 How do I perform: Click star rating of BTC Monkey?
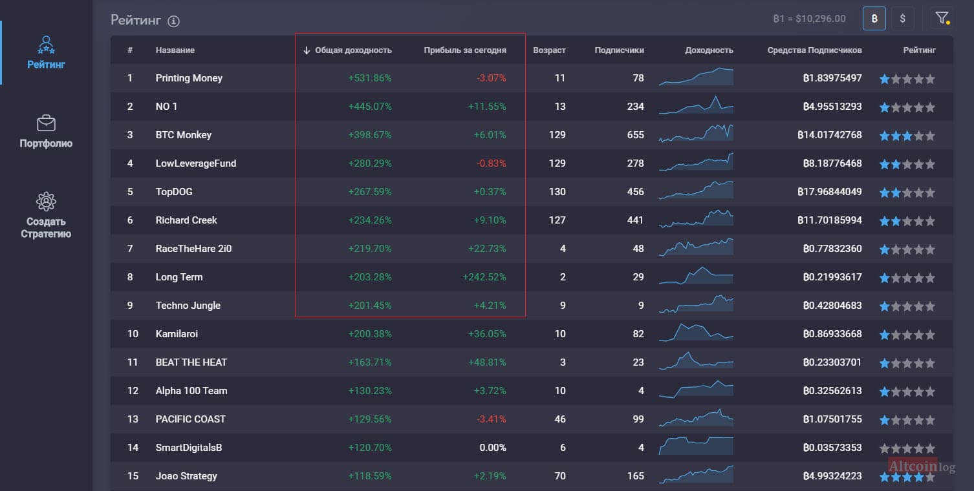(x=907, y=136)
